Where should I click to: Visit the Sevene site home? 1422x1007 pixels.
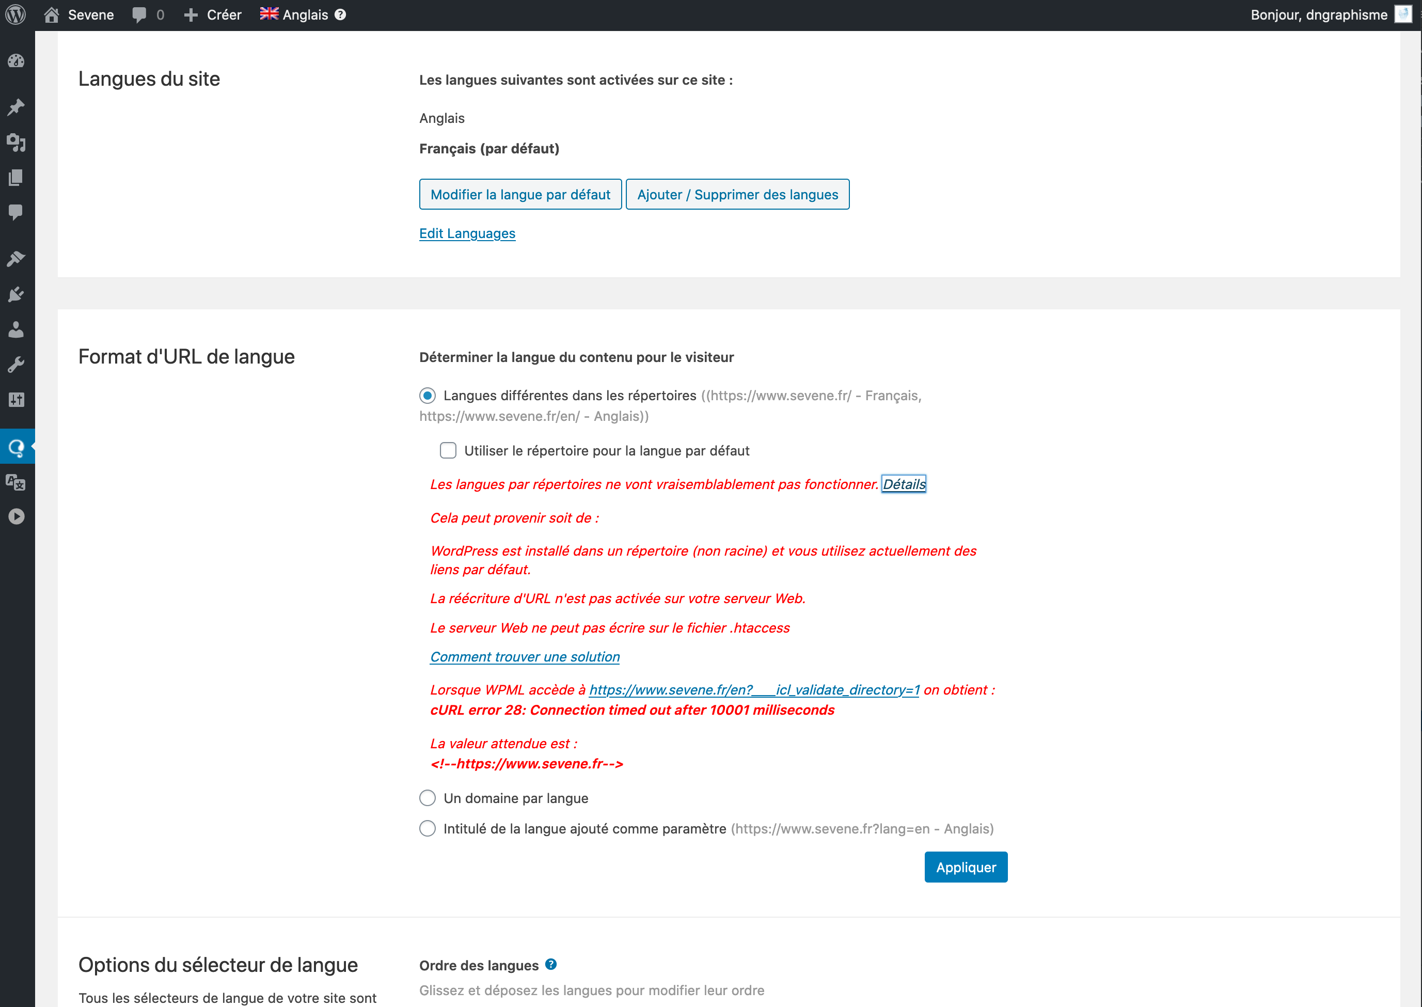80,14
